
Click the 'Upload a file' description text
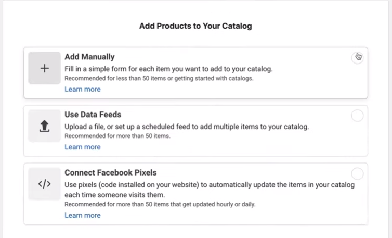click(x=187, y=127)
